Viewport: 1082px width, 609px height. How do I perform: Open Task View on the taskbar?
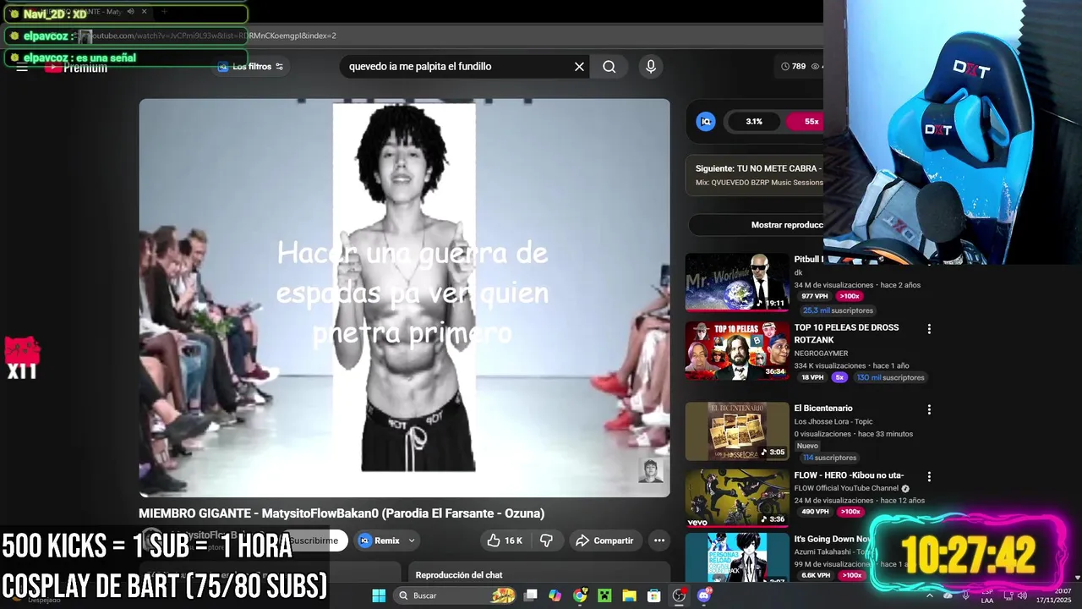click(x=531, y=595)
